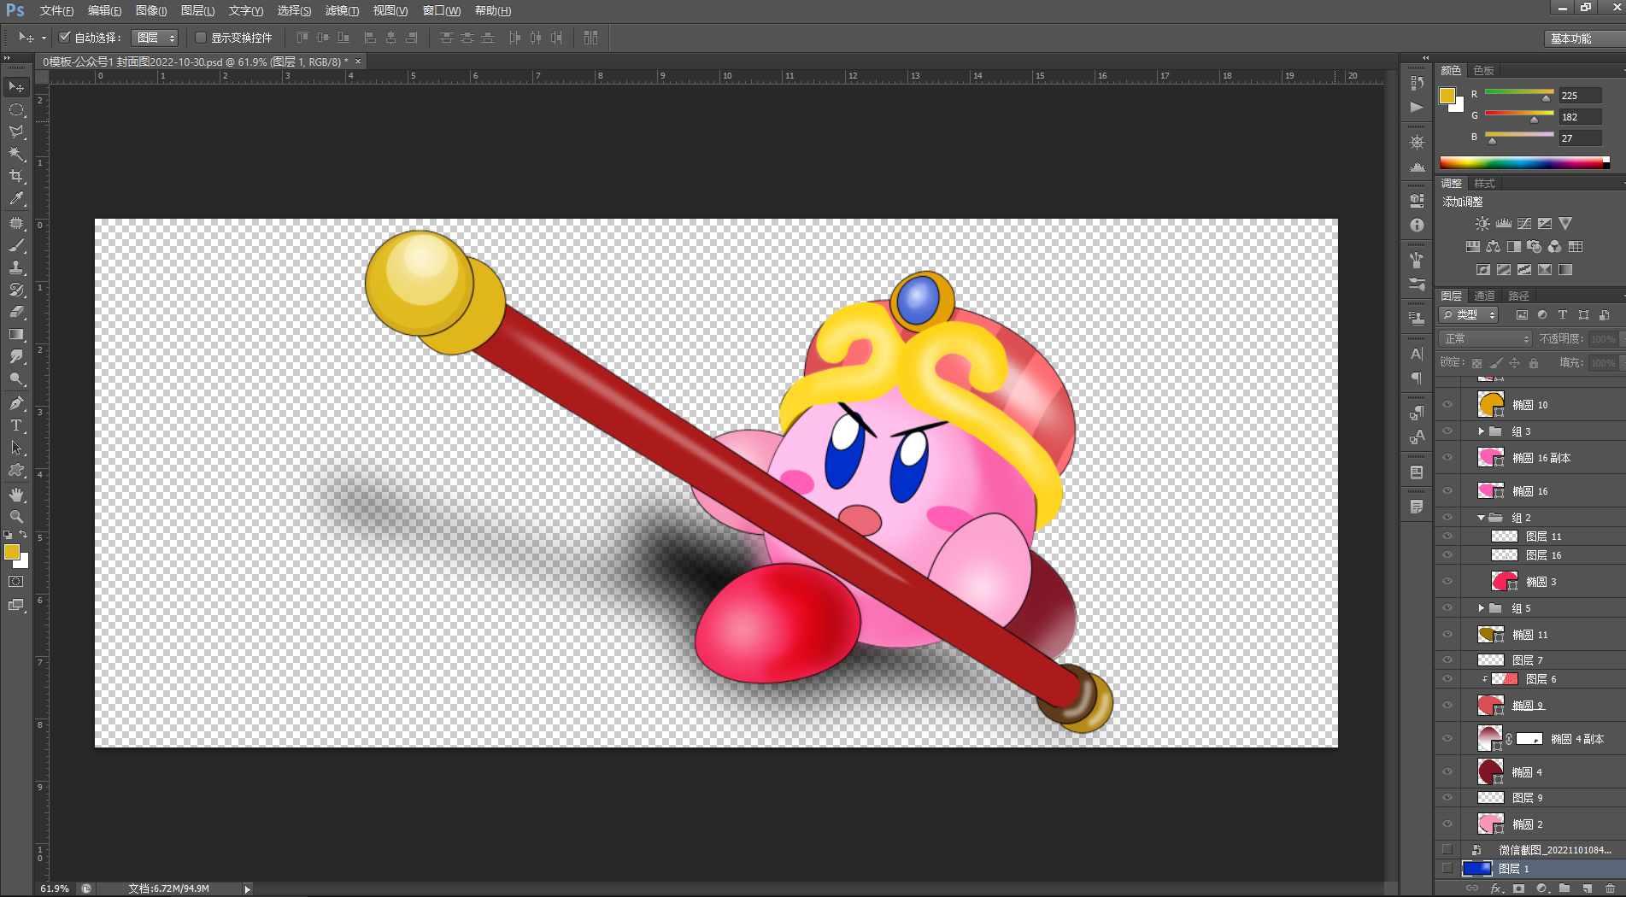Switch to the 色板 tab
This screenshot has height=897, width=1626.
(x=1484, y=71)
